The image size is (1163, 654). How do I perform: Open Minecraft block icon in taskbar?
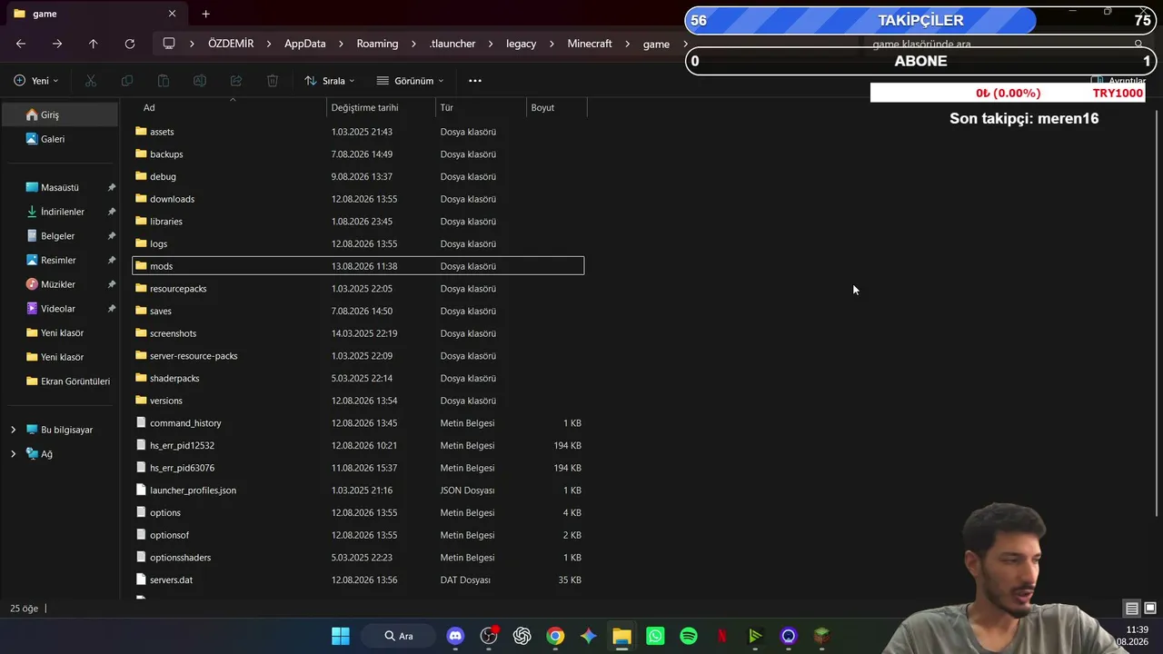click(x=821, y=636)
